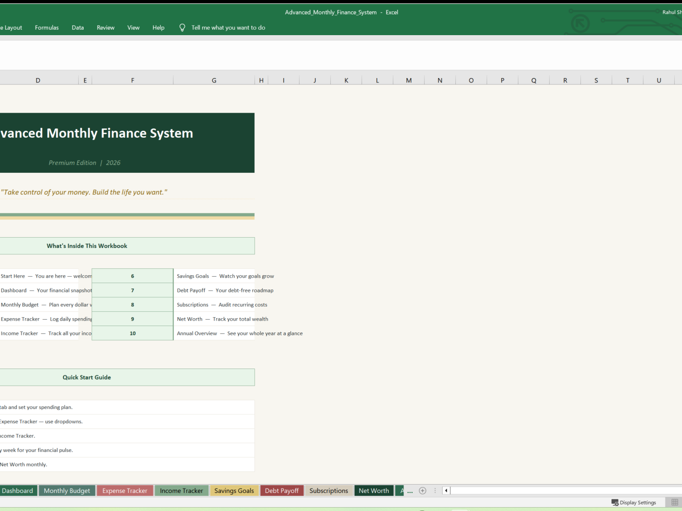Screen dimensions: 682x511
Task: Open the Data ribbon tab
Action: [78, 28]
